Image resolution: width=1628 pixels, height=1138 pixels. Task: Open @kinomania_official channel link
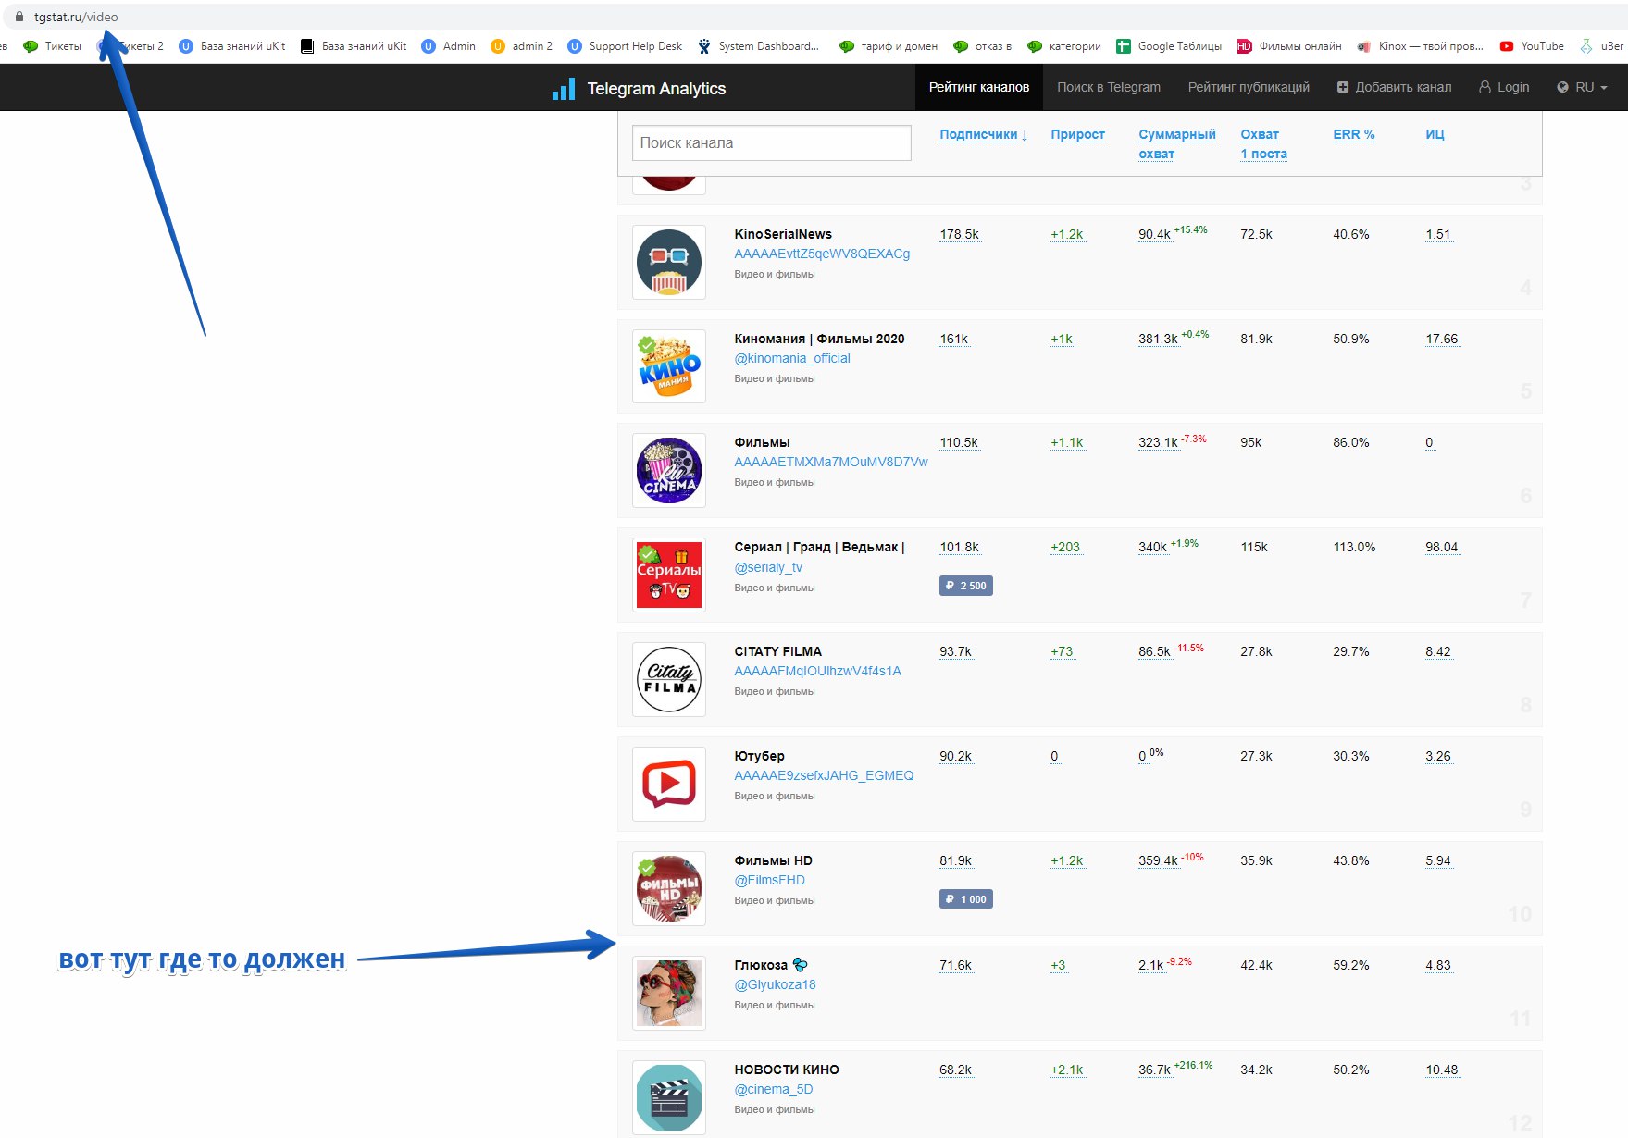click(x=792, y=358)
